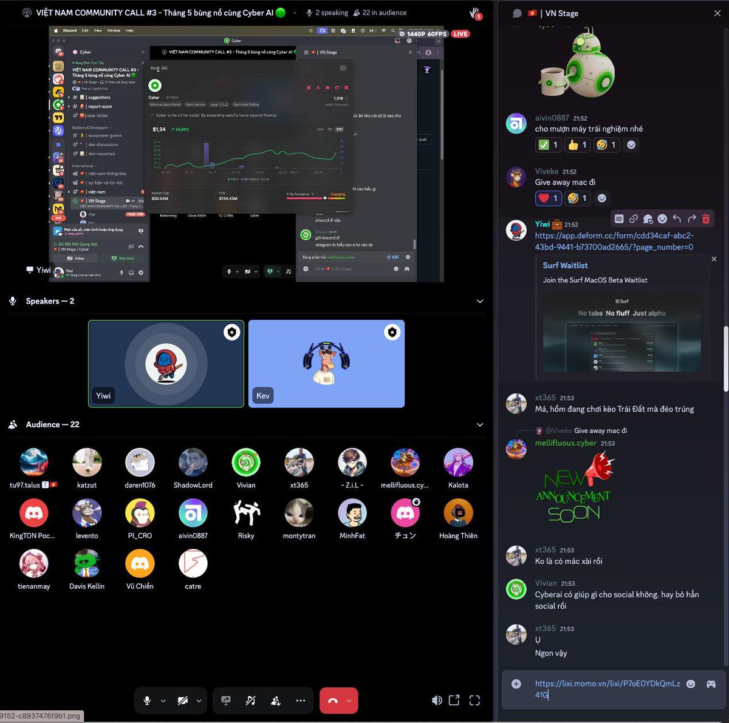Click the message input field
This screenshot has width=729, height=723.
[607, 689]
